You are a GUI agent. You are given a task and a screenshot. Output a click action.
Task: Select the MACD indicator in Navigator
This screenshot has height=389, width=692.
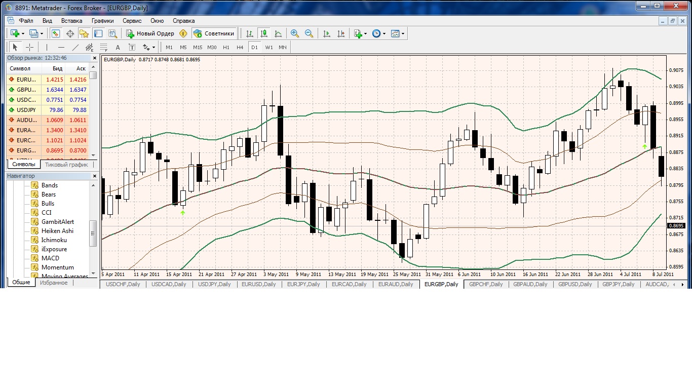50,258
